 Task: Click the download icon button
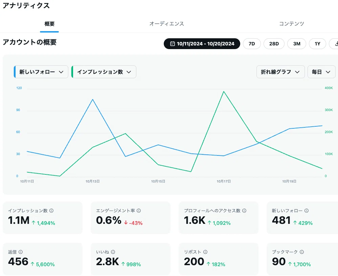pyautogui.click(x=334, y=44)
